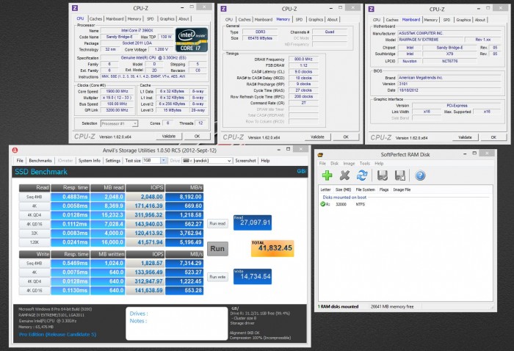The width and height of the screenshot is (514, 351).
Task: Click the purple Z icon of the CPU tab CPU-Z window
Action: pos(75,8)
